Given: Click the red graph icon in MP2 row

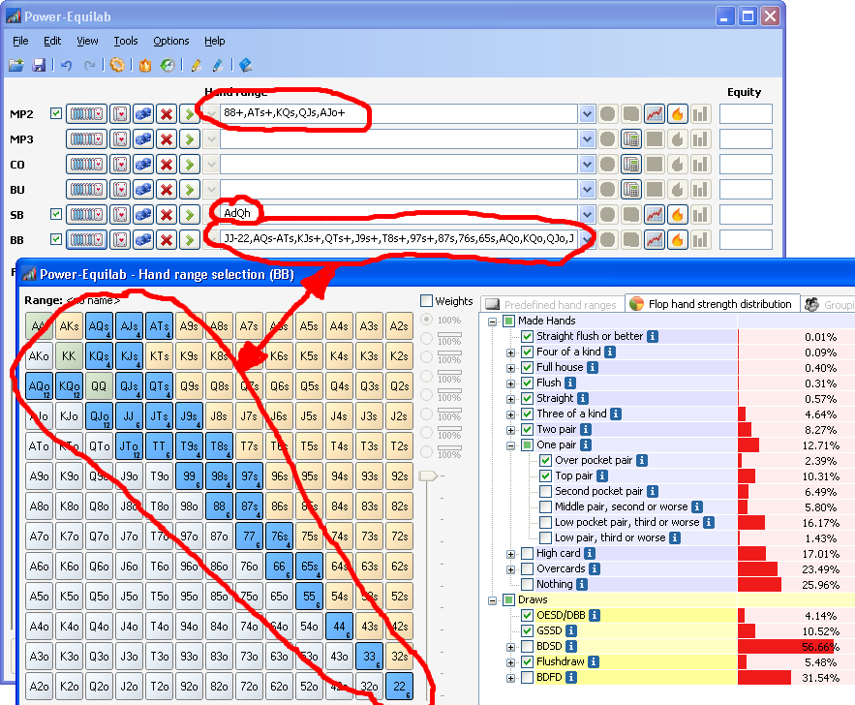Looking at the screenshot, I should (655, 114).
